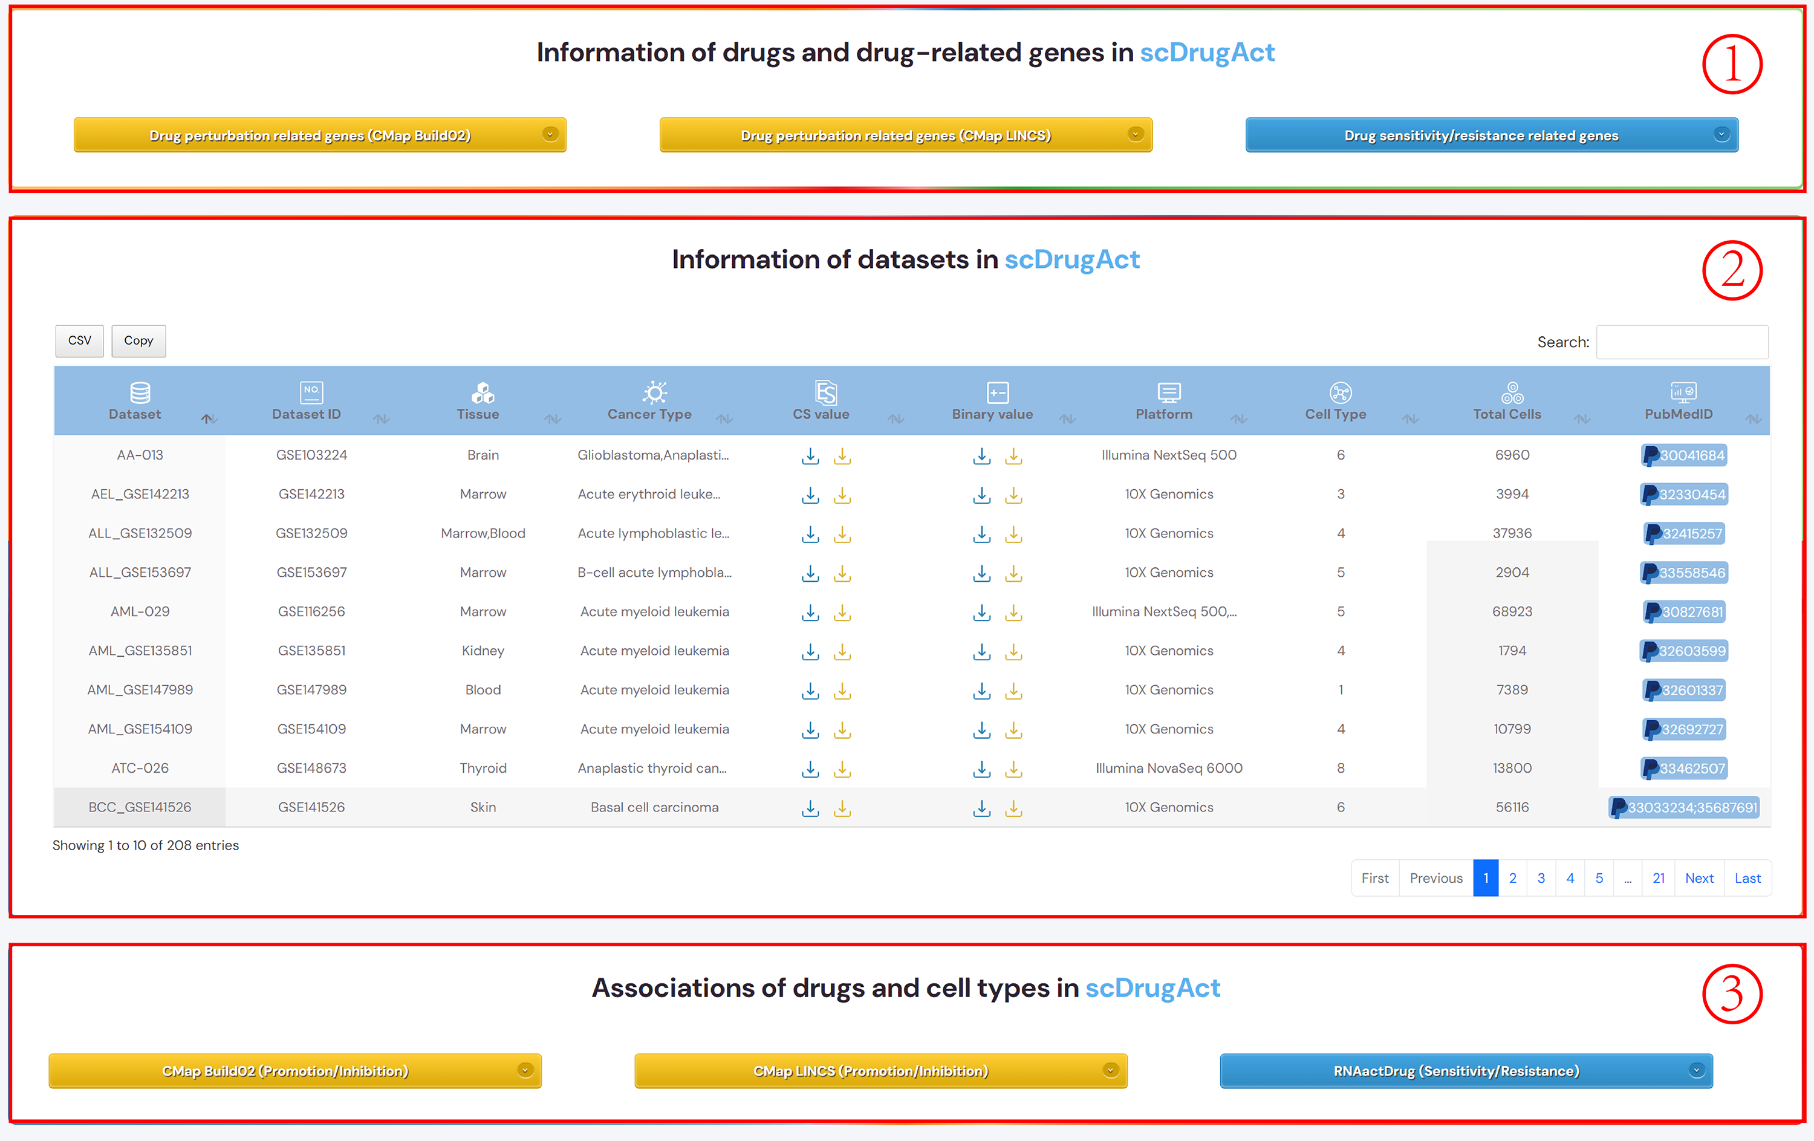Download yellow Binary value file for BCC_GSE141526
1814x1141 pixels.
(x=1014, y=808)
